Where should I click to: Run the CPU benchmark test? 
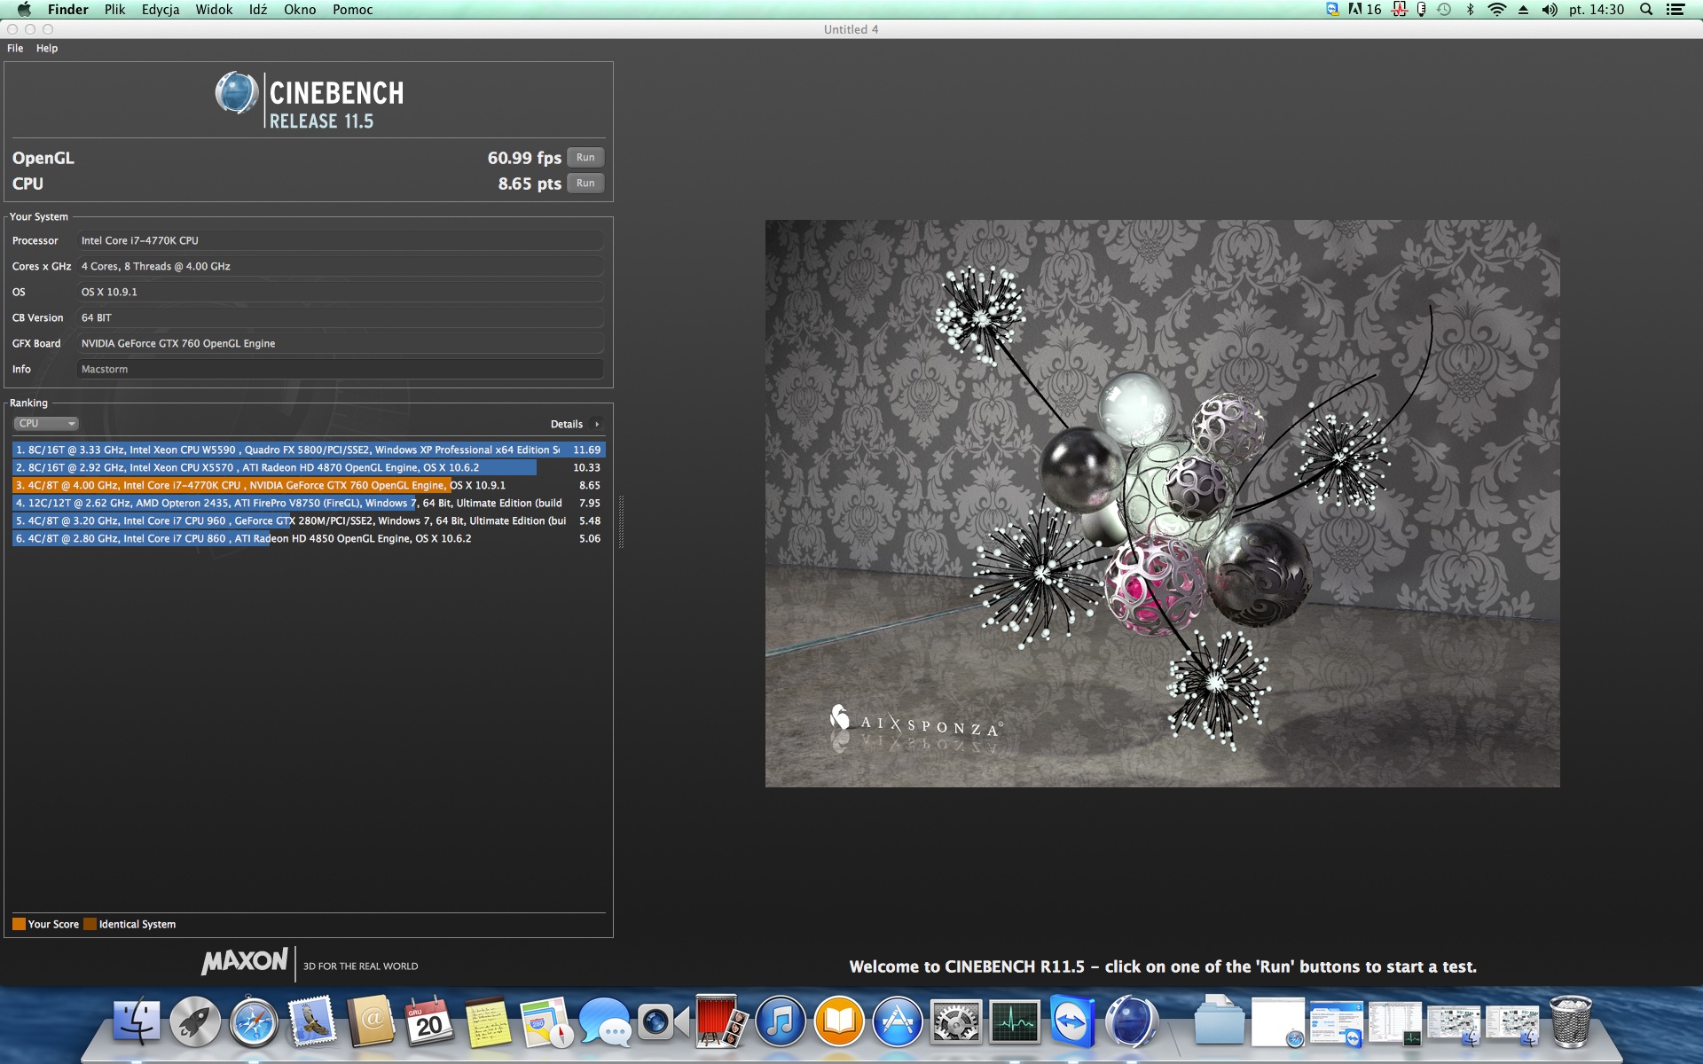click(x=585, y=184)
